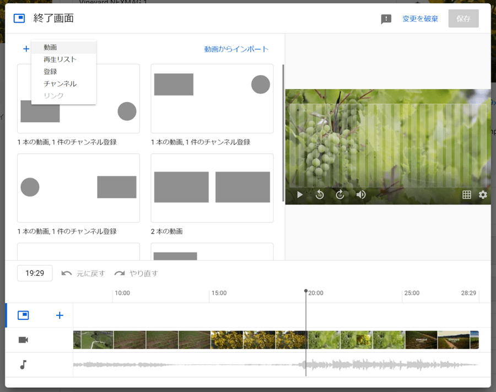Choose 登録 in the element dropdown
This screenshot has width=496, height=392.
[x=51, y=72]
